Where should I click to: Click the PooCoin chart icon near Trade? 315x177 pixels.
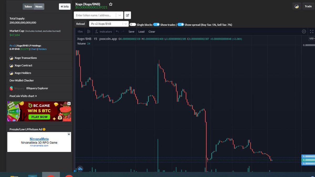pyautogui.click(x=297, y=6)
